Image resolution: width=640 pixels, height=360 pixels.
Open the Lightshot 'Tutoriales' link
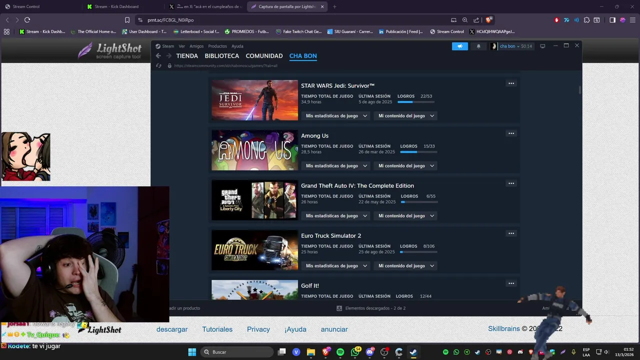point(217,329)
